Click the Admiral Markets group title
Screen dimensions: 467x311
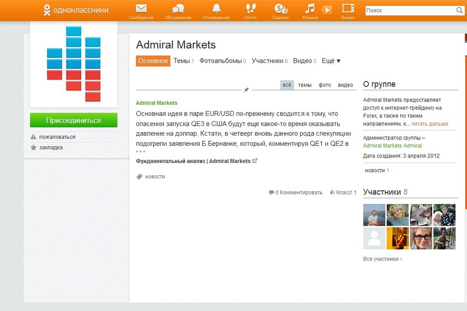176,45
